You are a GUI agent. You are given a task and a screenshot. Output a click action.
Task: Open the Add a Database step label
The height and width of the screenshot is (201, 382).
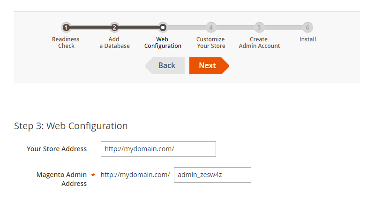[114, 43]
